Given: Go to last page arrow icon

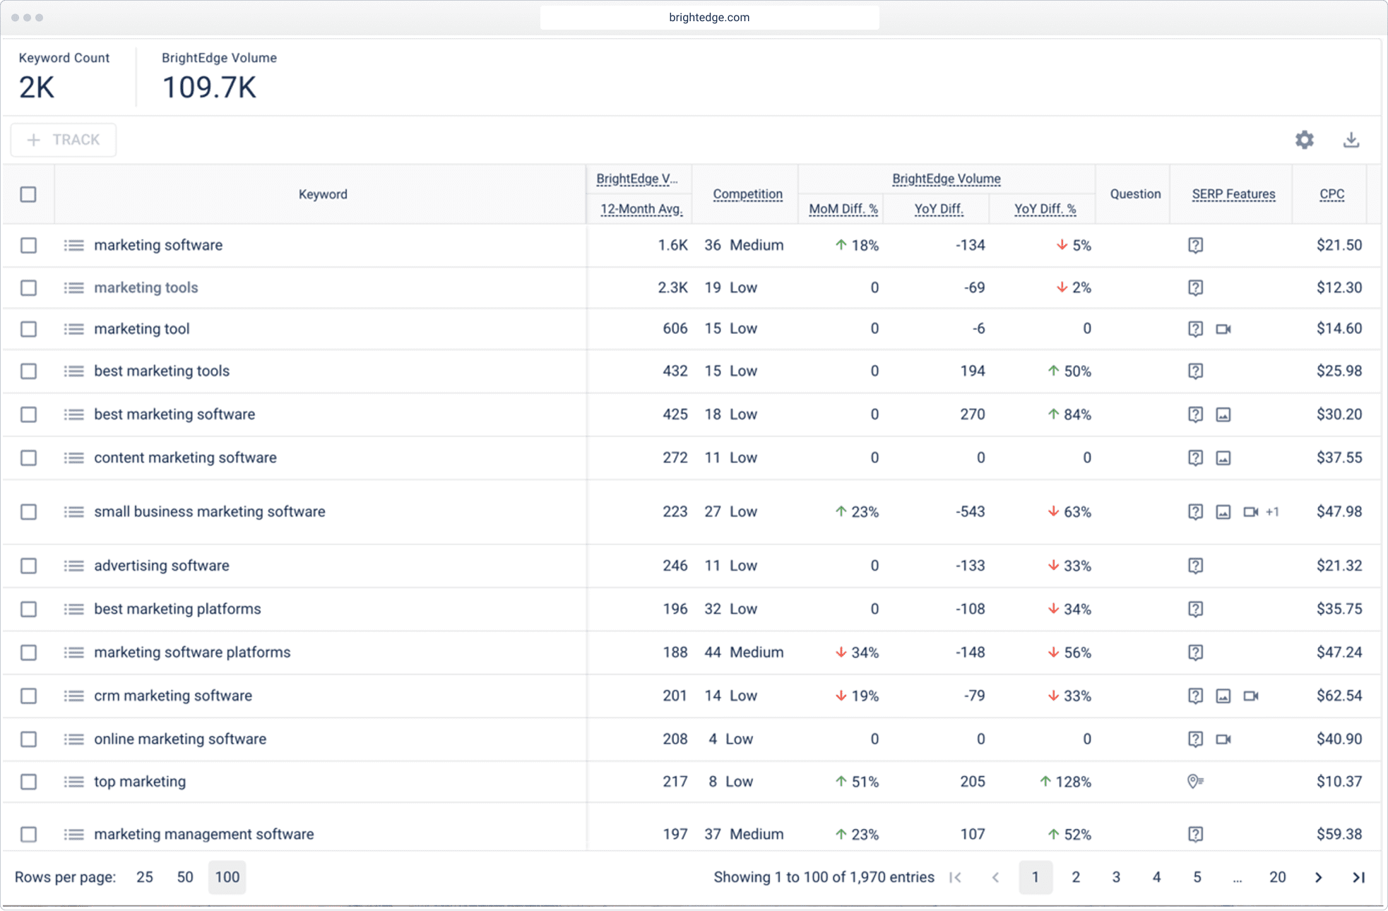Looking at the screenshot, I should pos(1358,877).
